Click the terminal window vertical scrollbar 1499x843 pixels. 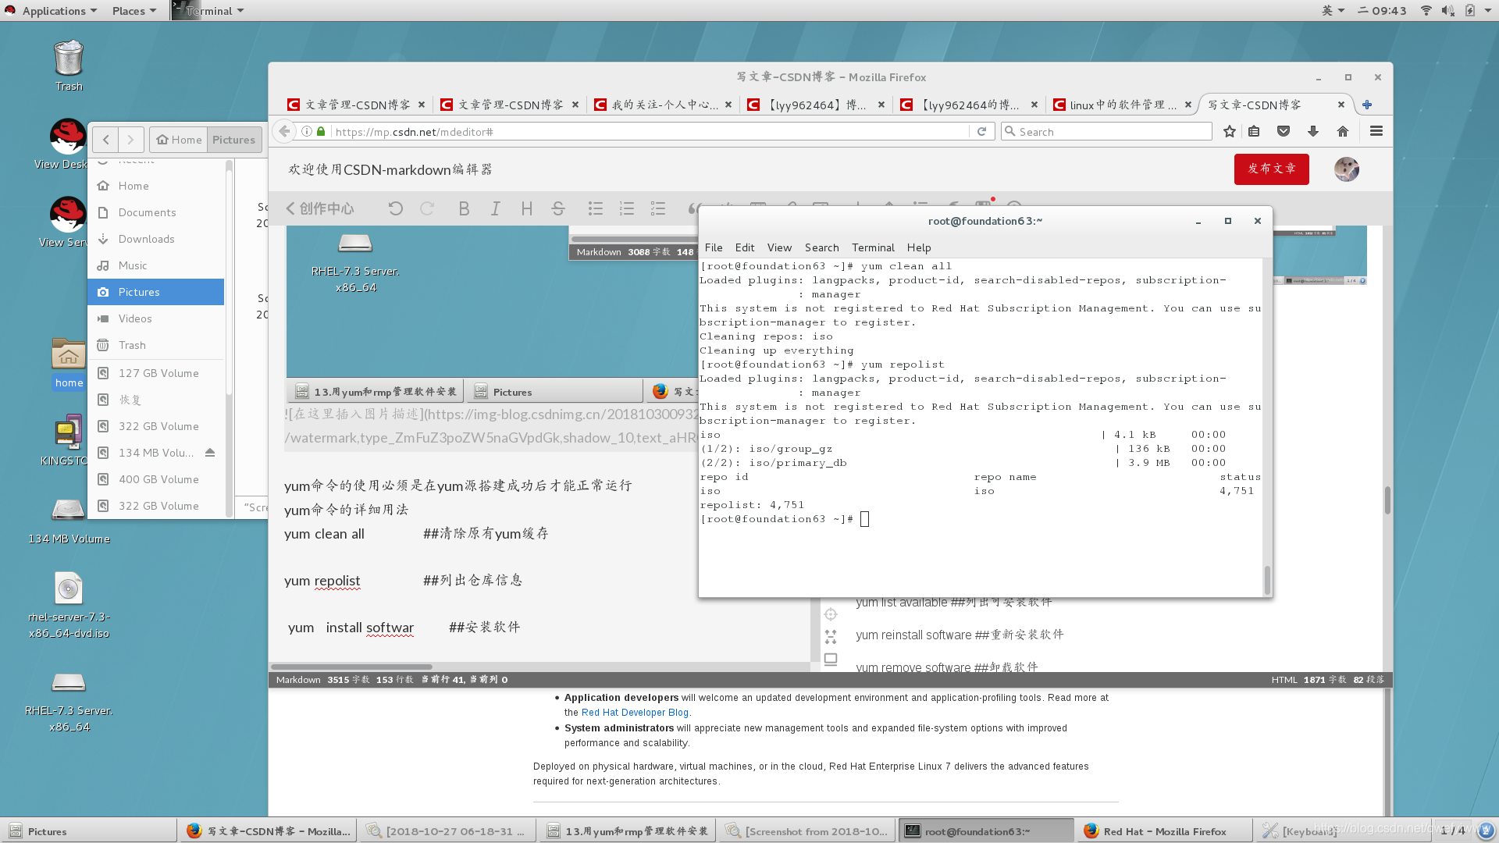(1267, 579)
